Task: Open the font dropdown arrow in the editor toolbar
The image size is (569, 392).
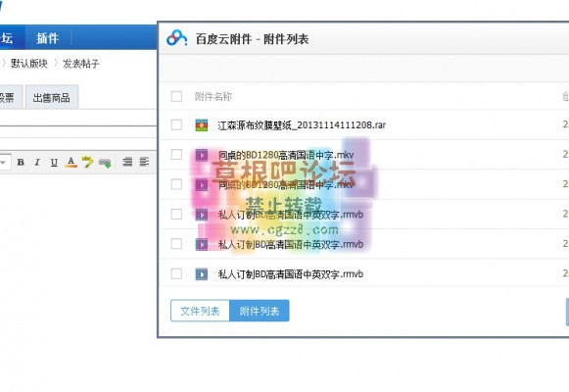Action: (x=3, y=163)
